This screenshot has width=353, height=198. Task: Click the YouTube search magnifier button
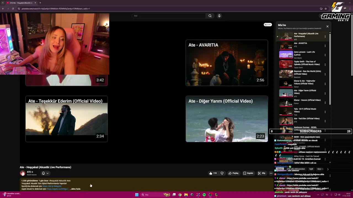(x=210, y=16)
